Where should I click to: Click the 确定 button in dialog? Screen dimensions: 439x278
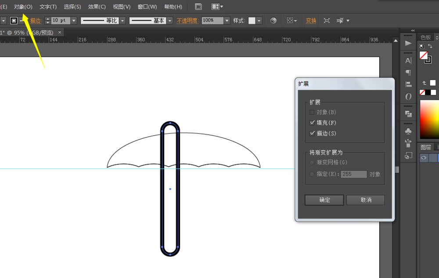tap(324, 200)
